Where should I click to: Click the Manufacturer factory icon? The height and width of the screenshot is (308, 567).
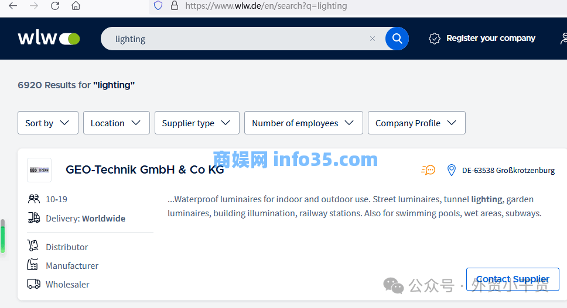pyautogui.click(x=33, y=265)
